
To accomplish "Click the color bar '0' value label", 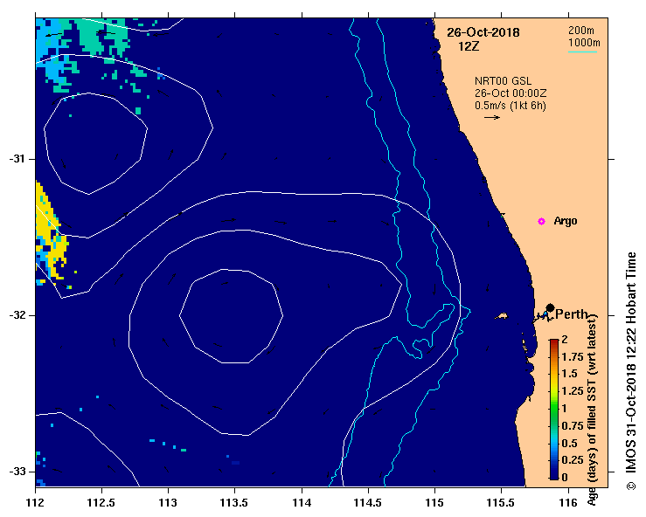I will pos(565,477).
